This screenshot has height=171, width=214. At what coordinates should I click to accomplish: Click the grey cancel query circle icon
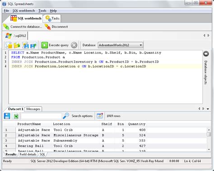point(74,45)
